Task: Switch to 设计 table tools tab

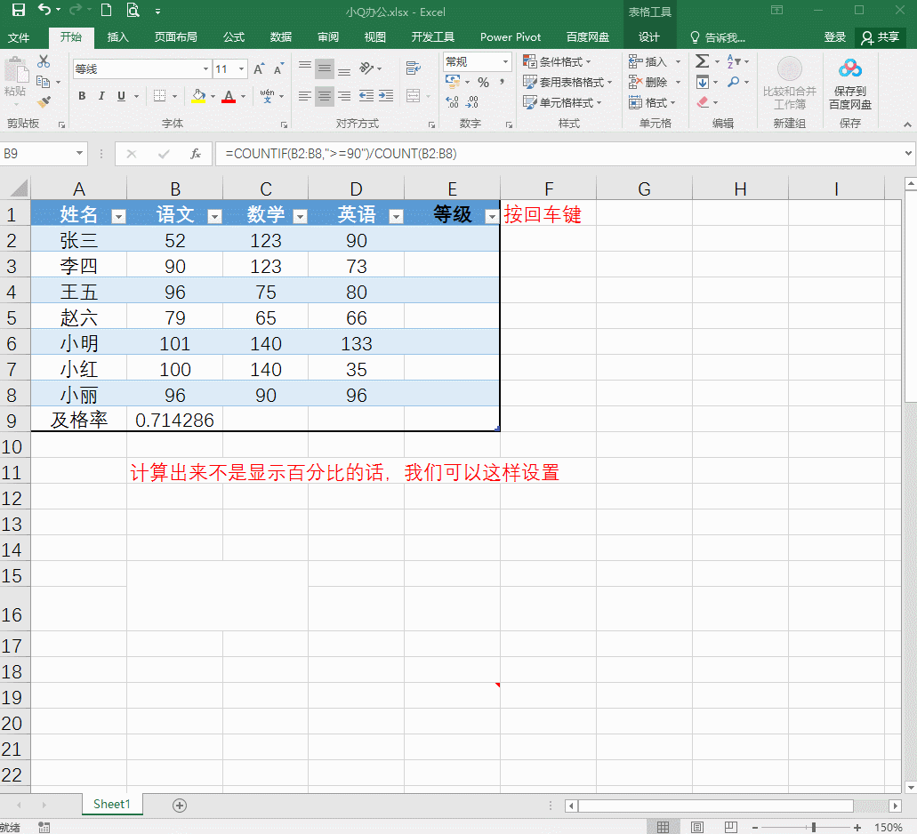Action: 649,36
